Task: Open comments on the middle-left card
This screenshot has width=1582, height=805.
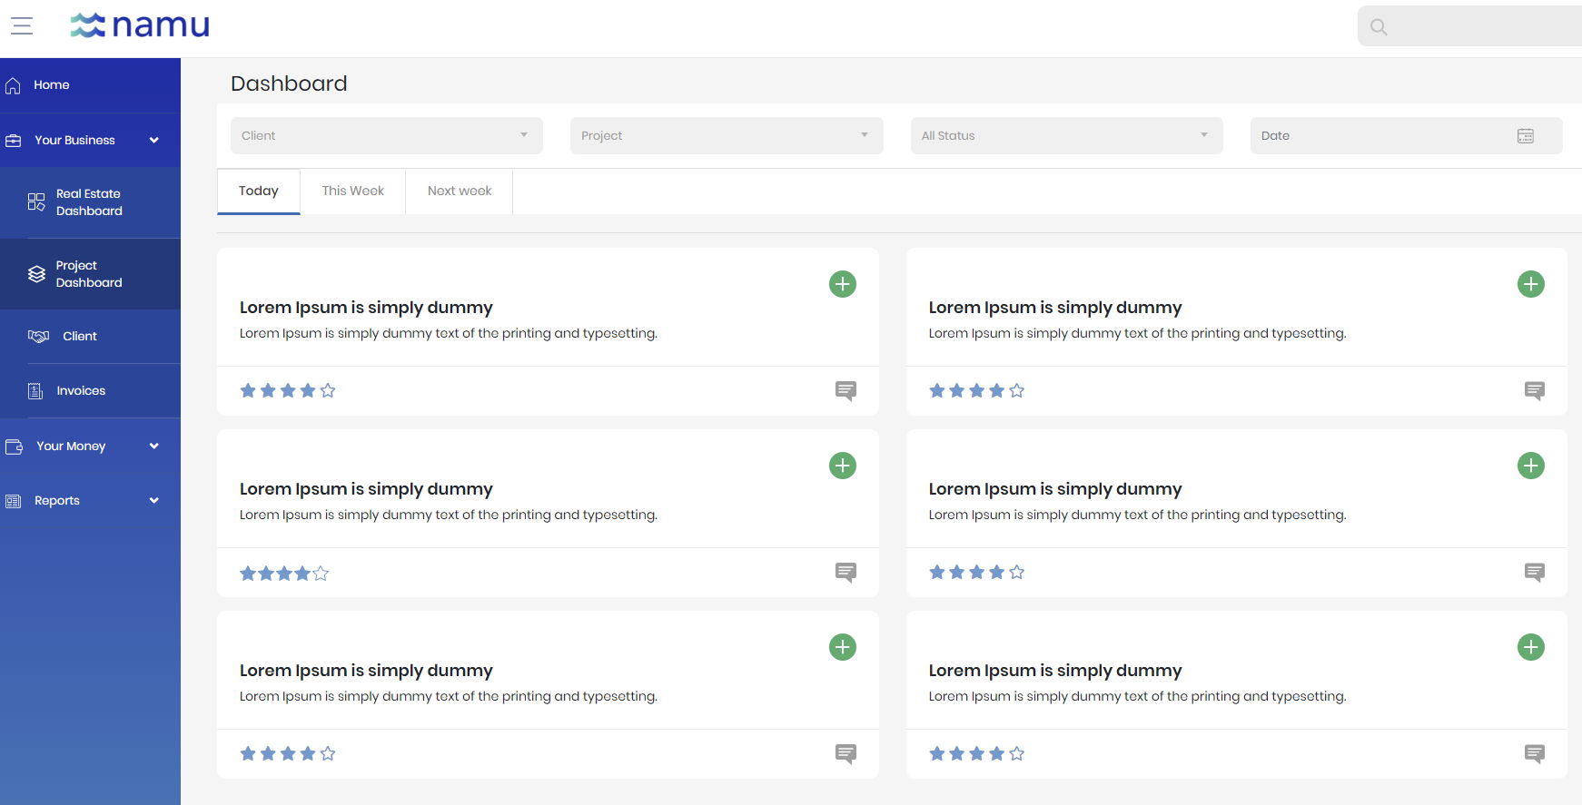Action: pyautogui.click(x=845, y=573)
